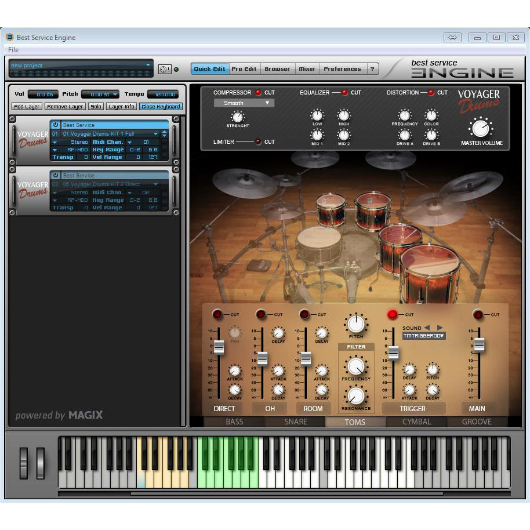Click the Add Layer button
The height and width of the screenshot is (530, 530).
pyautogui.click(x=27, y=107)
